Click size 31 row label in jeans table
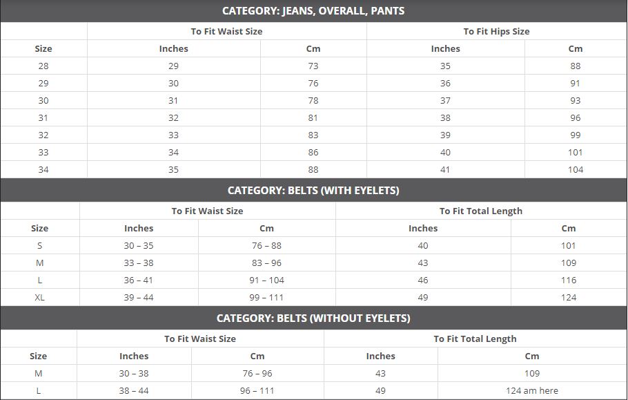Viewport: 628px width, 400px height. coord(43,118)
